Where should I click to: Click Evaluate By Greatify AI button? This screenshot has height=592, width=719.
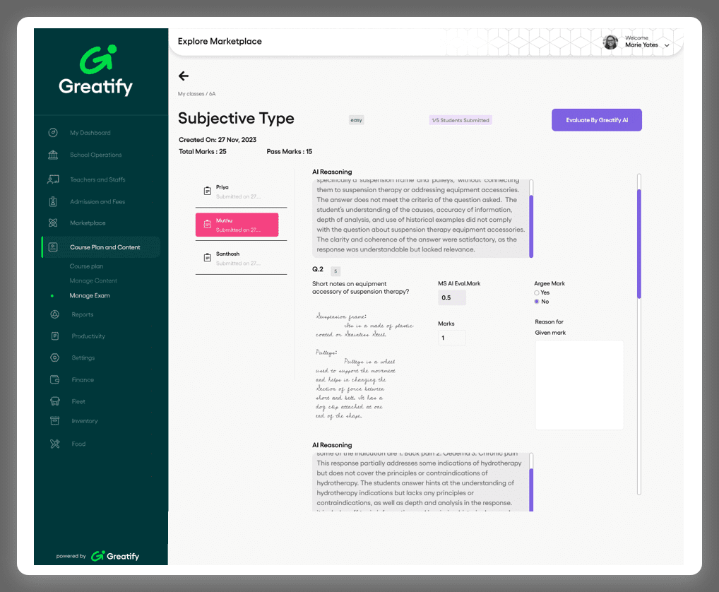596,120
